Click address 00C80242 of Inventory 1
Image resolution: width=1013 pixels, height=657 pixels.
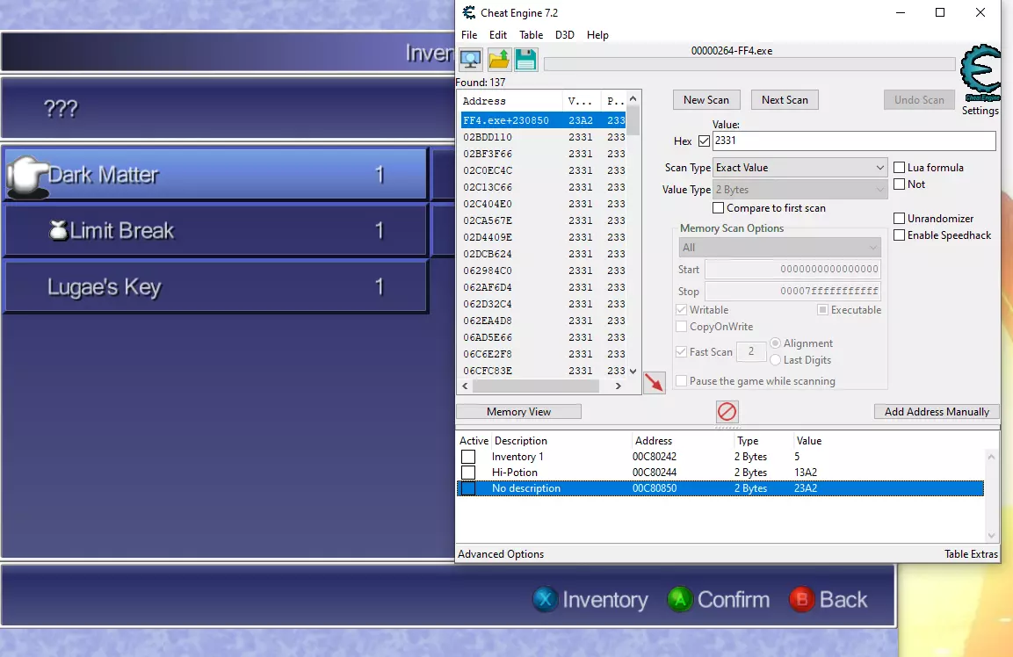(655, 457)
